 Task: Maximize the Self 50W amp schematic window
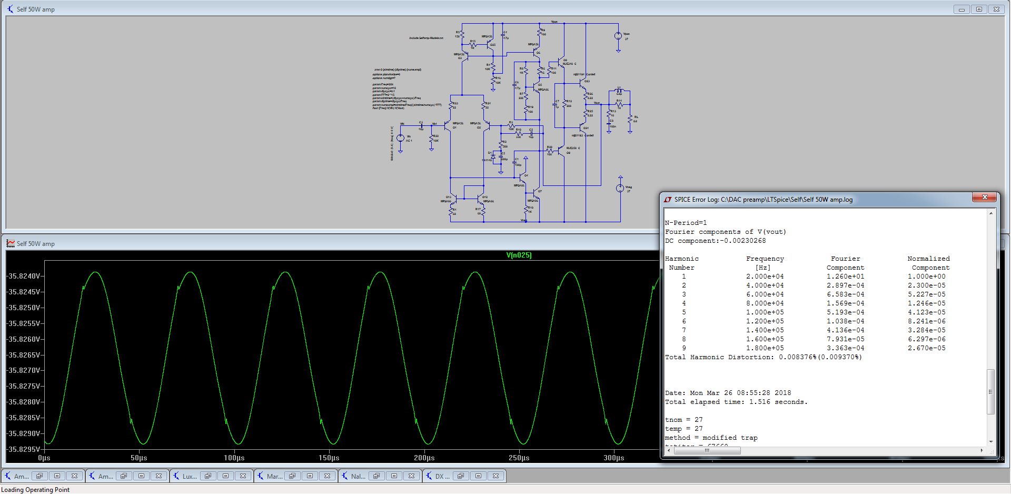979,9
